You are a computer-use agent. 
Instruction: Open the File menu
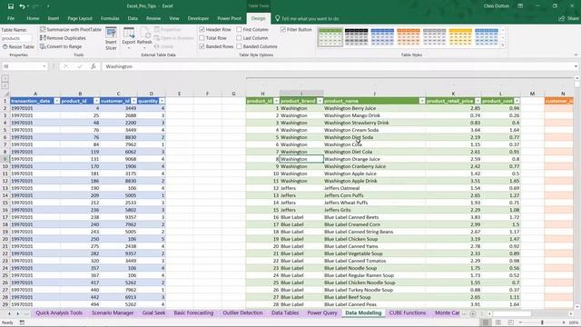[x=11, y=18]
